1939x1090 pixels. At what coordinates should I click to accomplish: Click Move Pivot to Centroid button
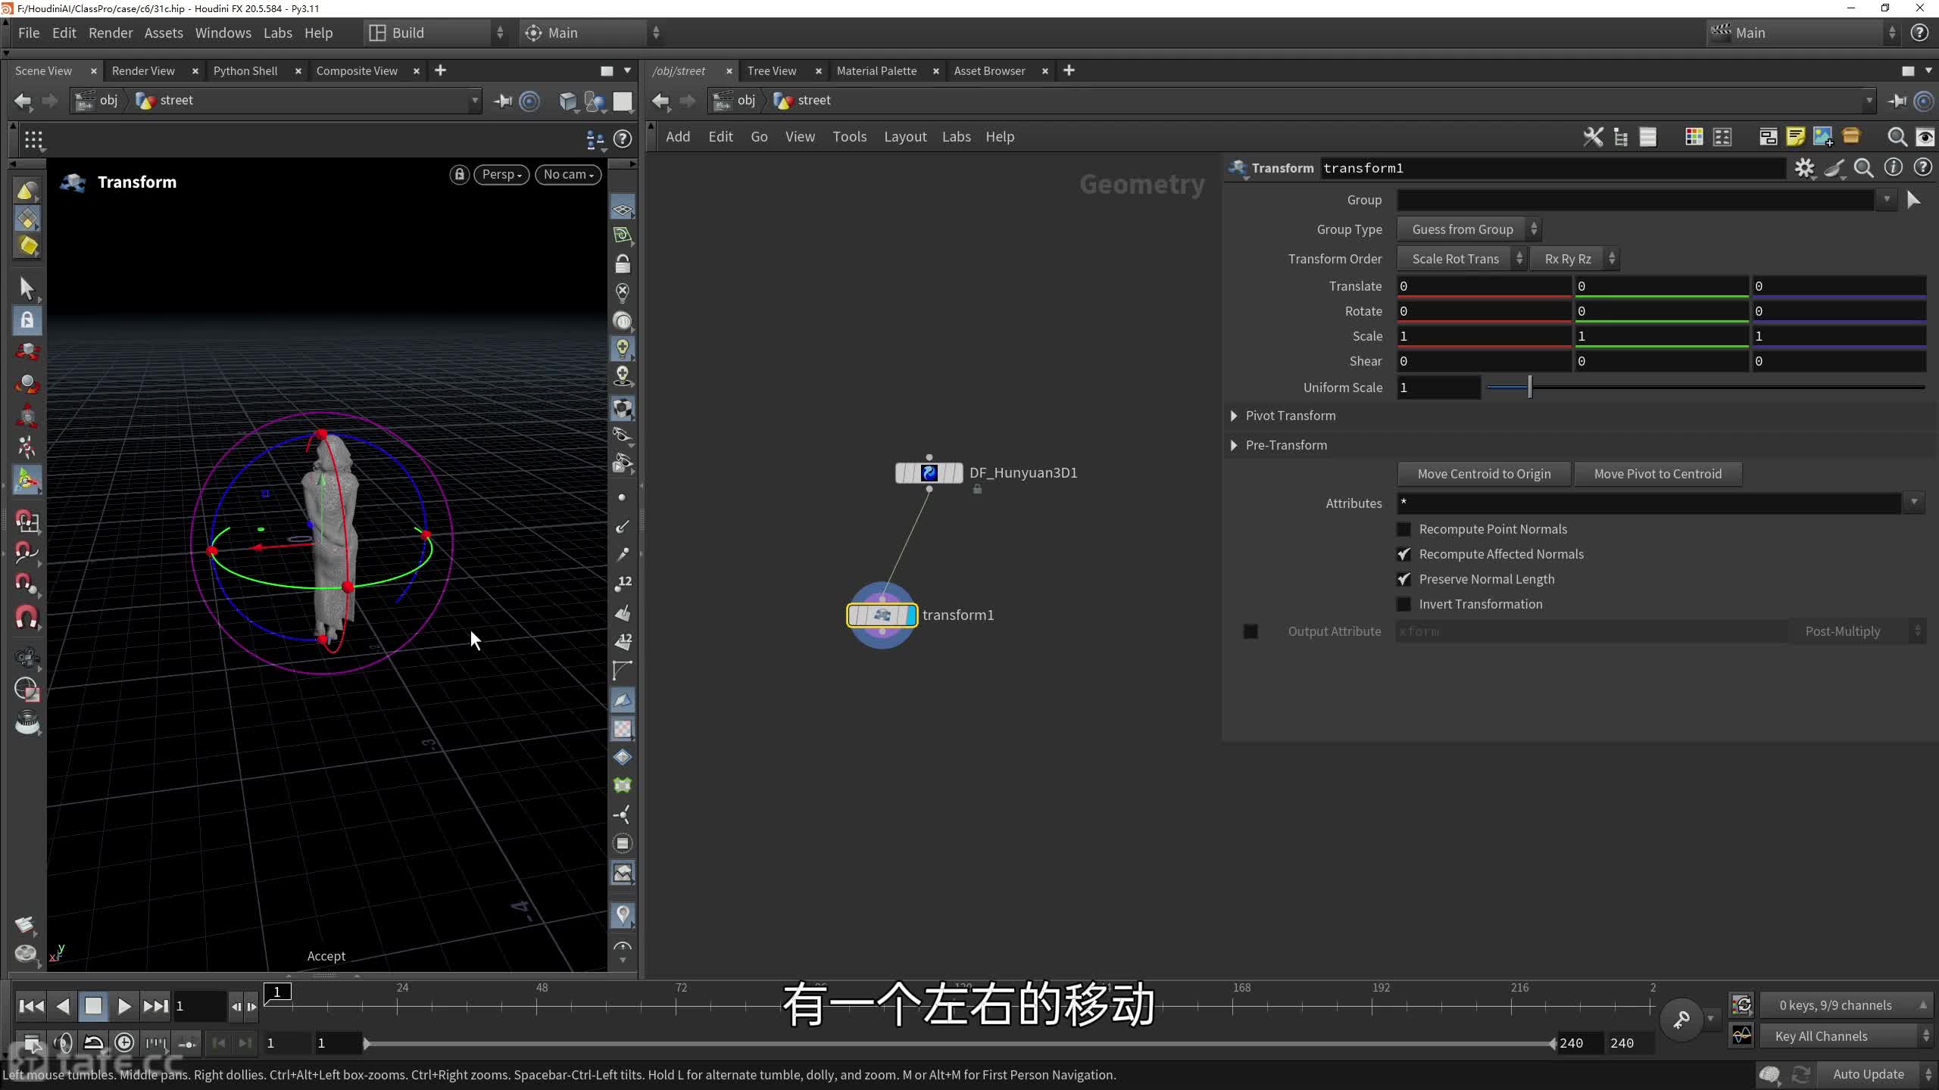pyautogui.click(x=1657, y=474)
